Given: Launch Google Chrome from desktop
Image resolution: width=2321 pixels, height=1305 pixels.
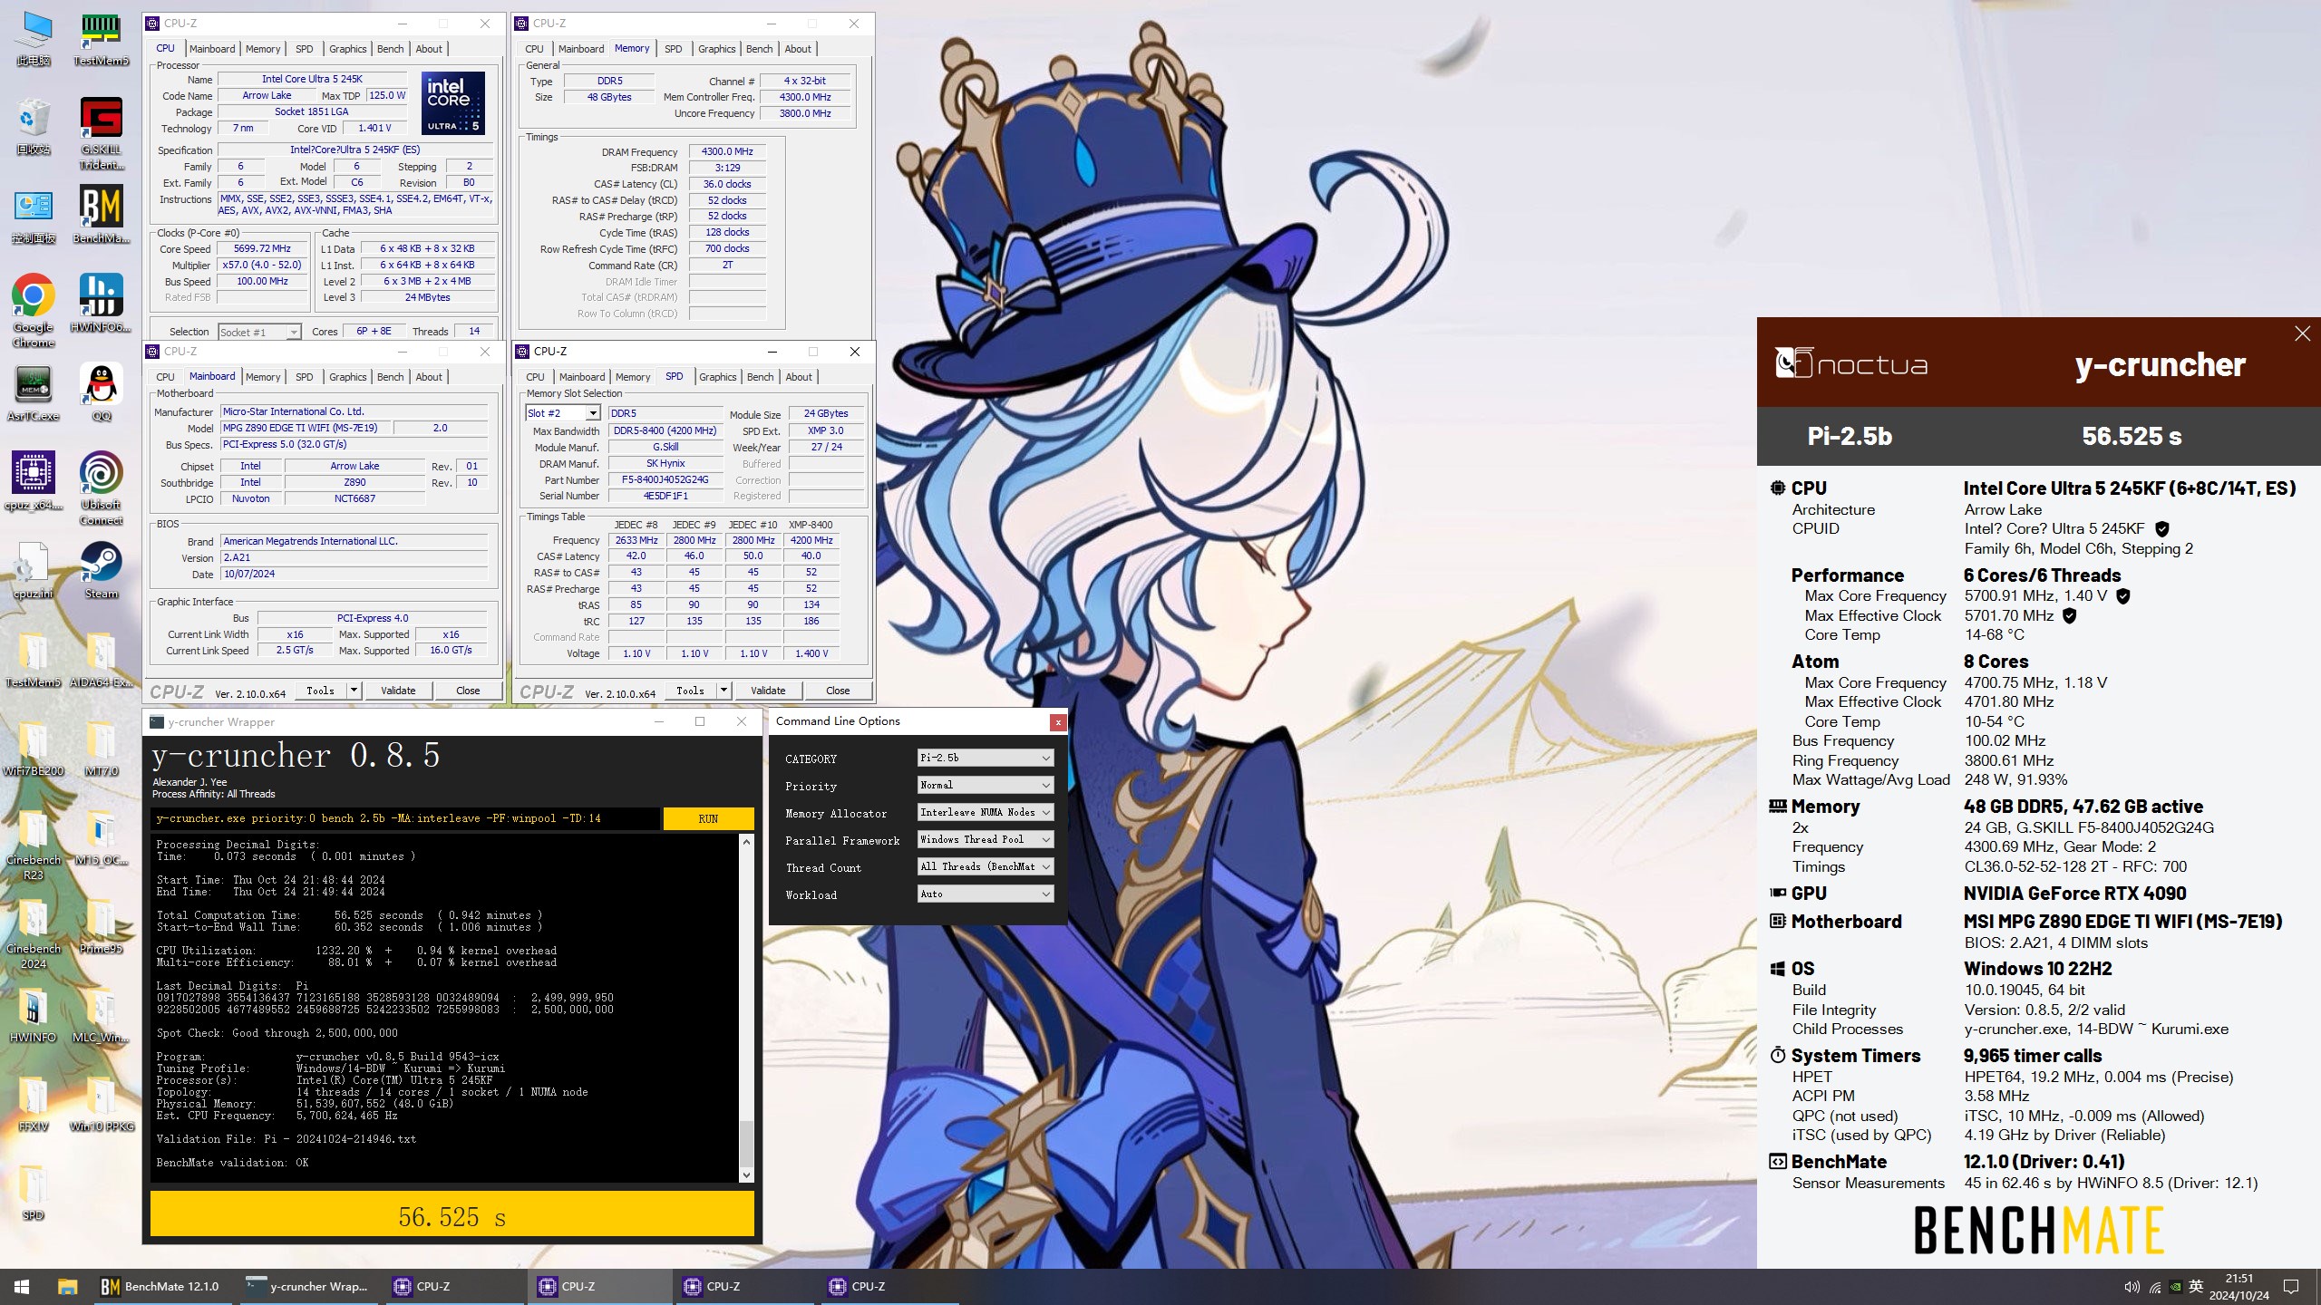Looking at the screenshot, I should coord(34,311).
